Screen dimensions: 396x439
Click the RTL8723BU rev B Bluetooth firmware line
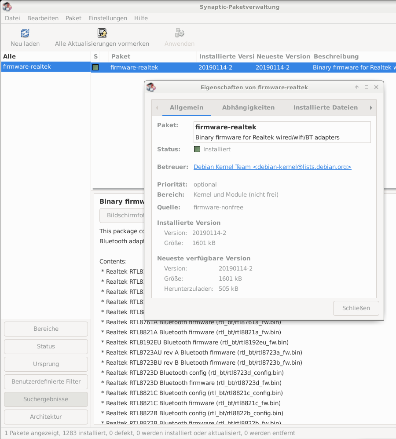(x=202, y=362)
